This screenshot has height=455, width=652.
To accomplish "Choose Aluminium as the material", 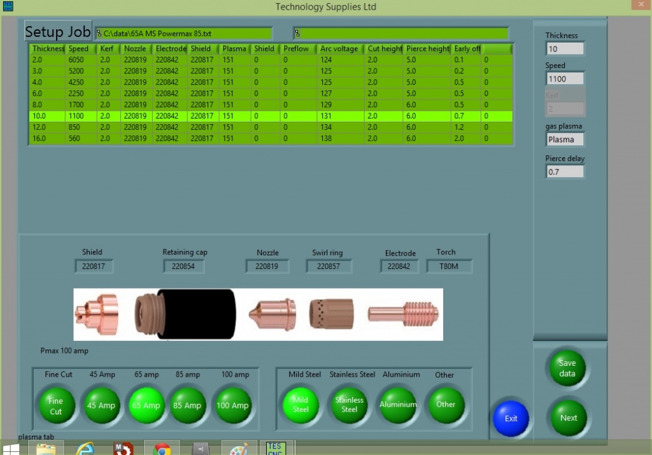I will tap(398, 405).
